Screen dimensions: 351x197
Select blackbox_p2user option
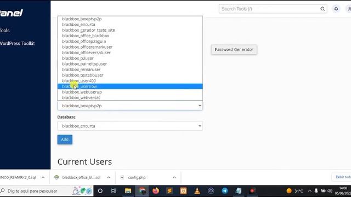[x=130, y=58]
